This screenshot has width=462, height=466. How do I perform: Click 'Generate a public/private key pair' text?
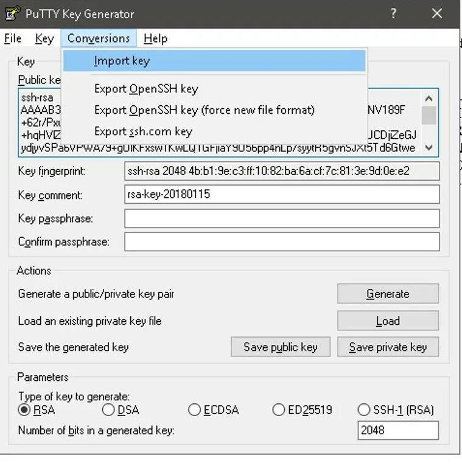[x=96, y=294]
